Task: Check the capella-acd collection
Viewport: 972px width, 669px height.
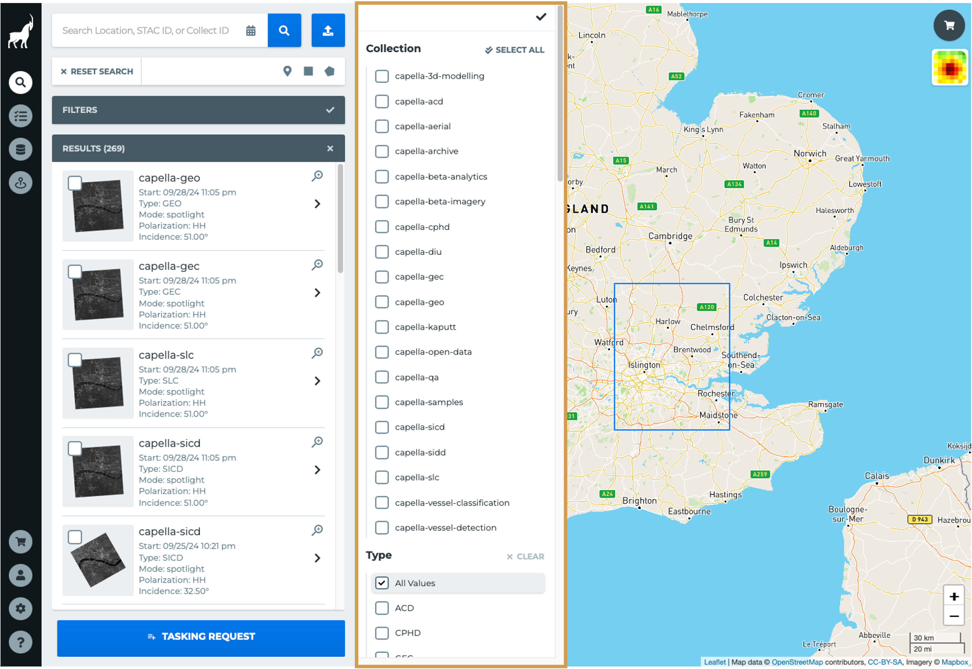Action: point(382,101)
